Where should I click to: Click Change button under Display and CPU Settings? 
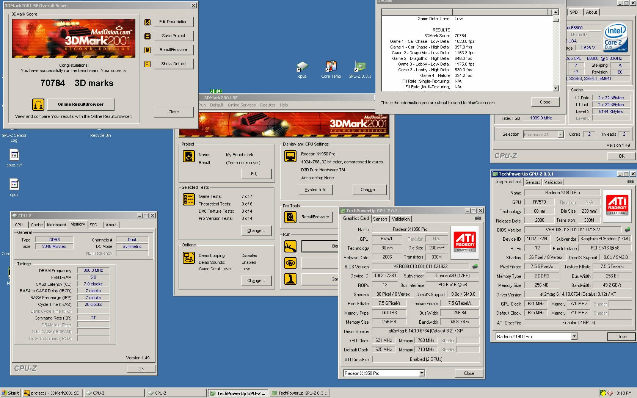tap(370, 190)
